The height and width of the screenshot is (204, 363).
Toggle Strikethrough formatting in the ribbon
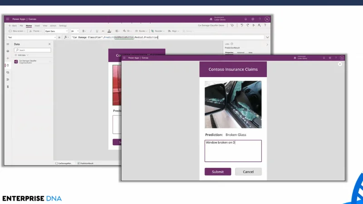pos(103,31)
